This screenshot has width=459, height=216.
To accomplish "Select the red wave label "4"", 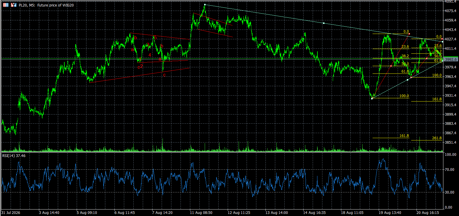I will pos(150,55).
